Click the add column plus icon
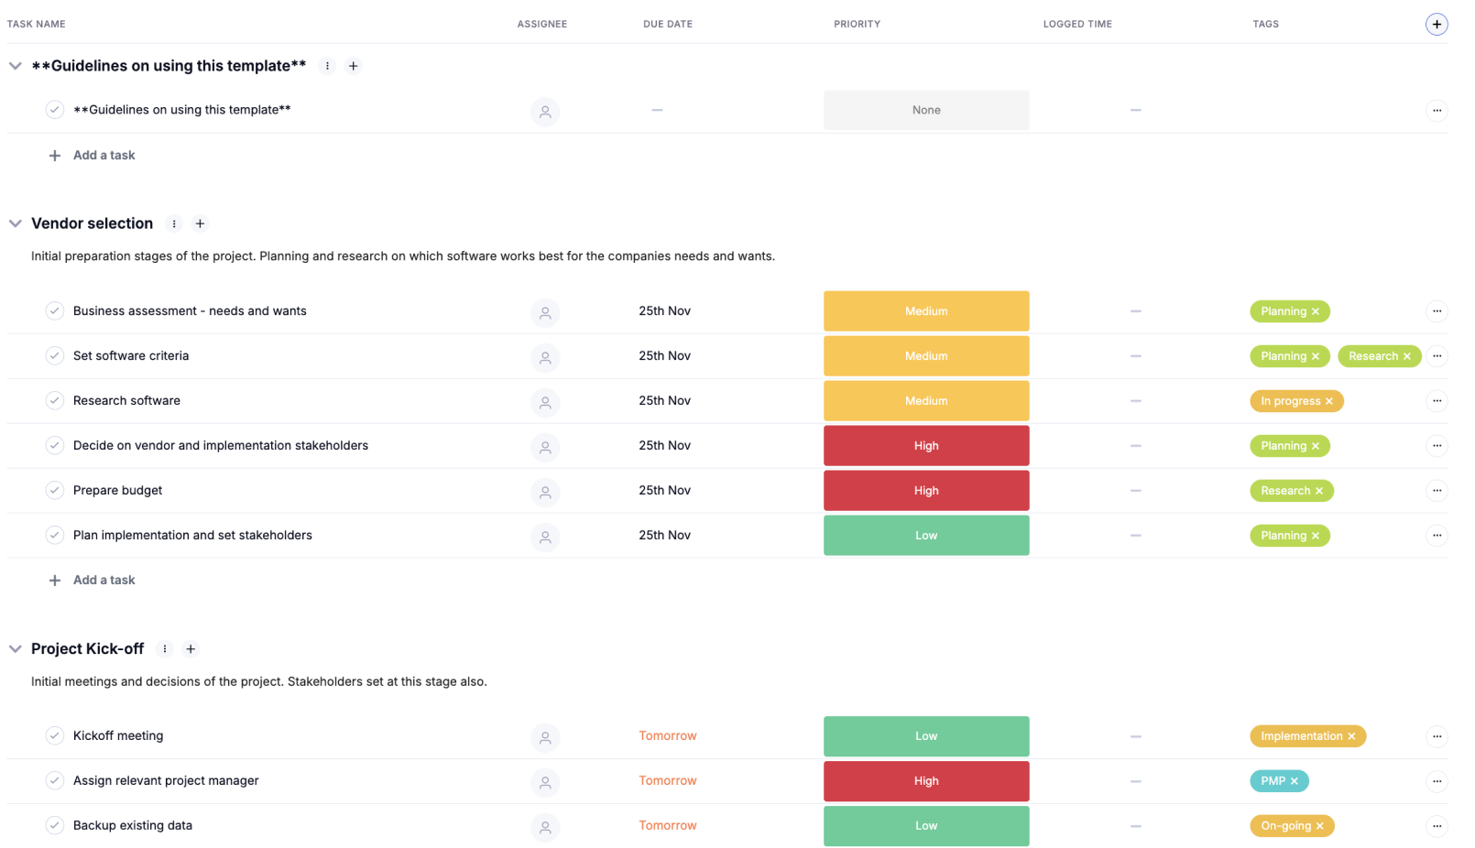 [x=1436, y=25]
